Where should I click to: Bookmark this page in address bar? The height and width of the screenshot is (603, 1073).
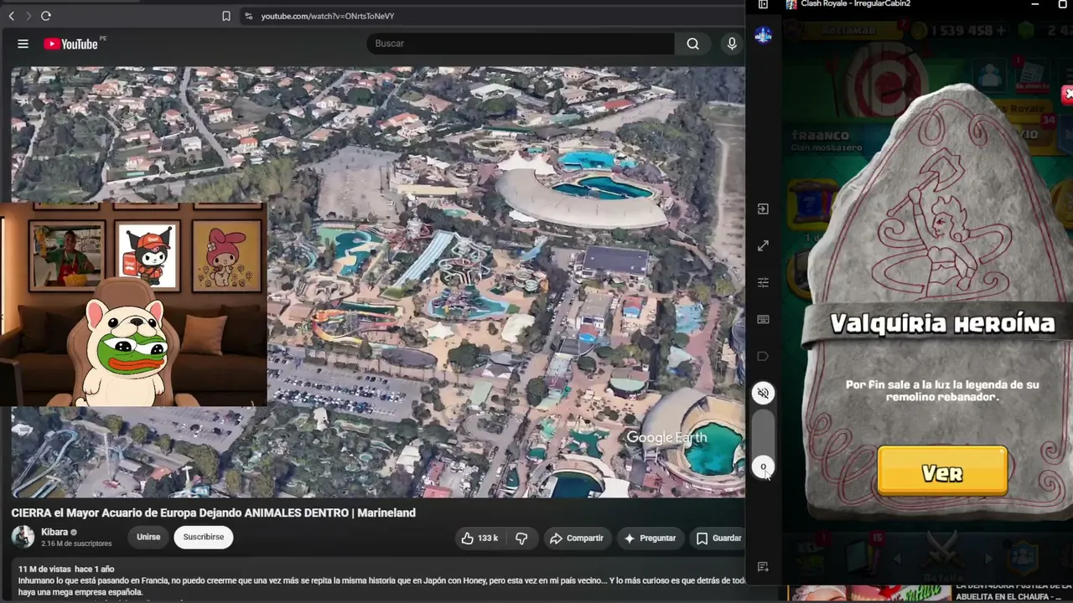[x=226, y=16]
